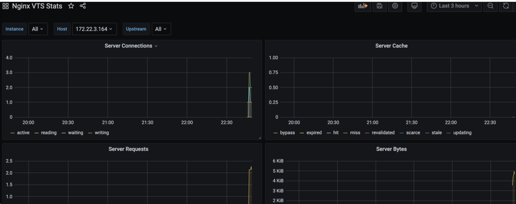This screenshot has width=516, height=204.
Task: Open the Host 172.22.3.164 dropdown
Action: tap(95, 29)
